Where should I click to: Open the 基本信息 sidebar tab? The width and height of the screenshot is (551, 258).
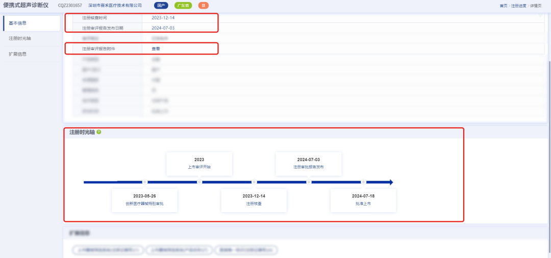(18, 23)
